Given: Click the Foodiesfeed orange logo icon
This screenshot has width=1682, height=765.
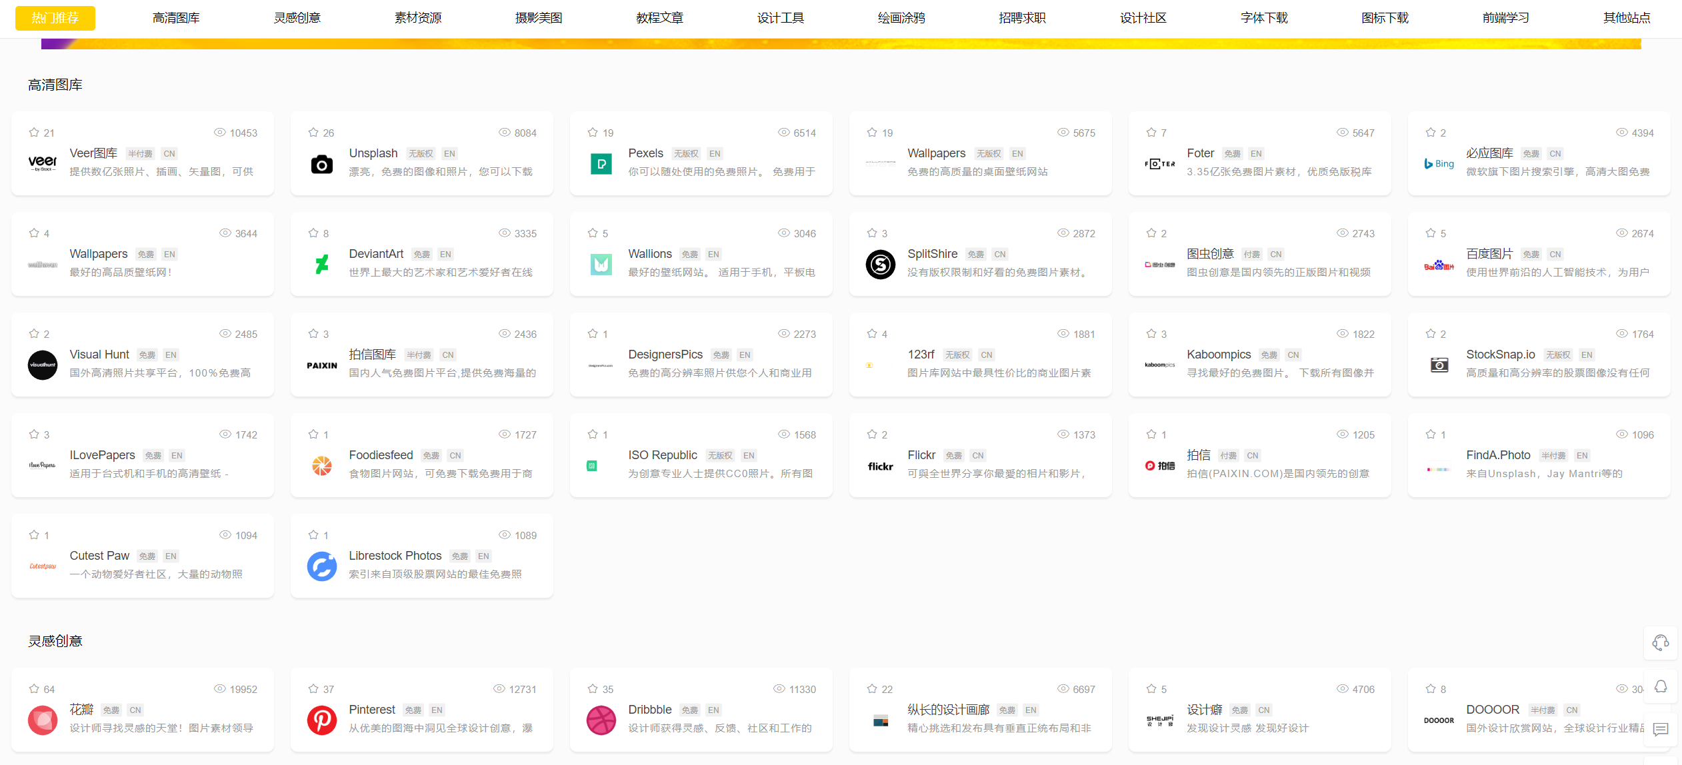Looking at the screenshot, I should 321,466.
